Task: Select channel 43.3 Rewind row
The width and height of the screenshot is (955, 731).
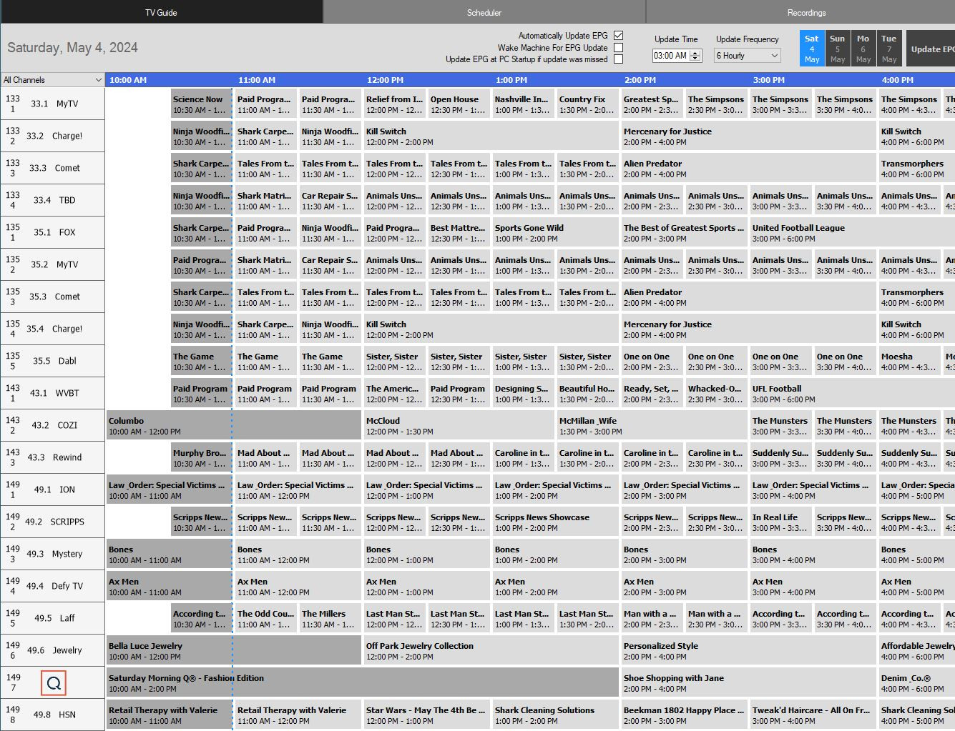Action: [52, 457]
